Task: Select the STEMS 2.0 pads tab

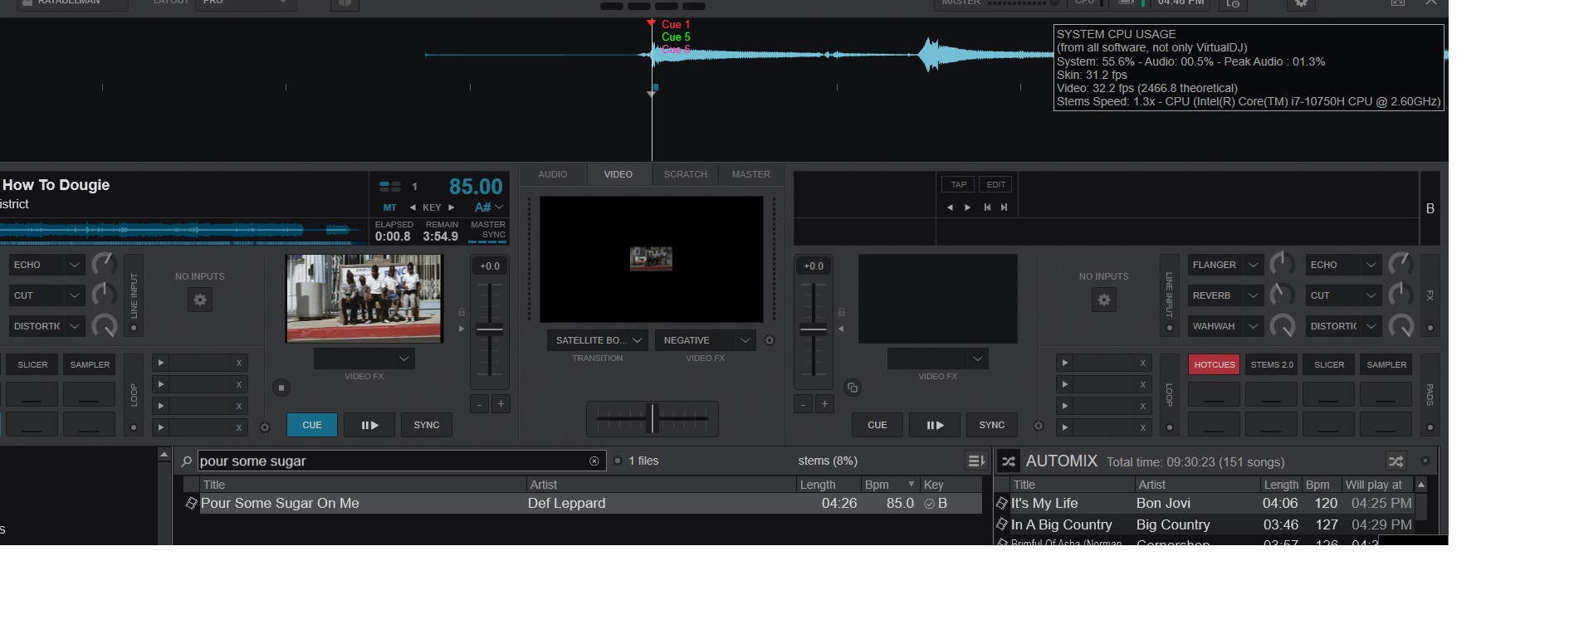Action: (1272, 364)
